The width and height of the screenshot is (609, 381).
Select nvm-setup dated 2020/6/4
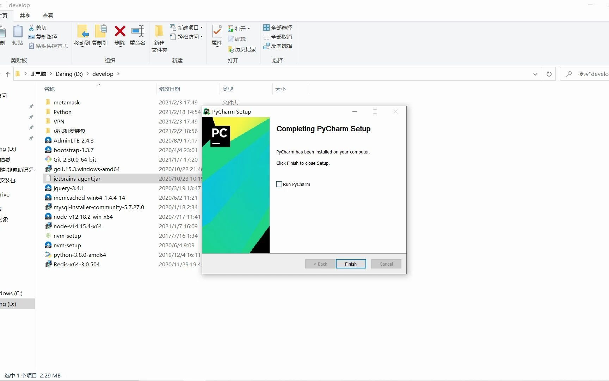[x=67, y=245]
